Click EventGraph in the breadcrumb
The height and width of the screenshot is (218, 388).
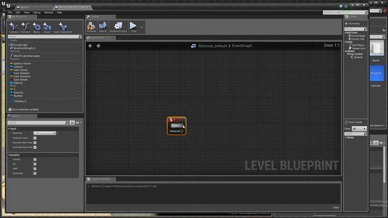pos(242,46)
